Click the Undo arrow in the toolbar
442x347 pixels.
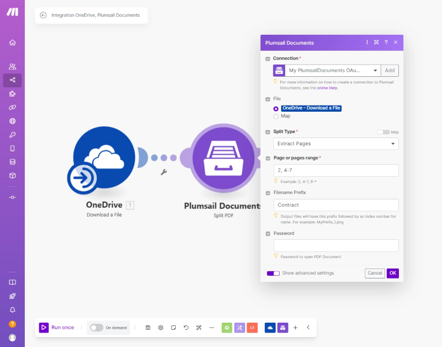pos(186,328)
